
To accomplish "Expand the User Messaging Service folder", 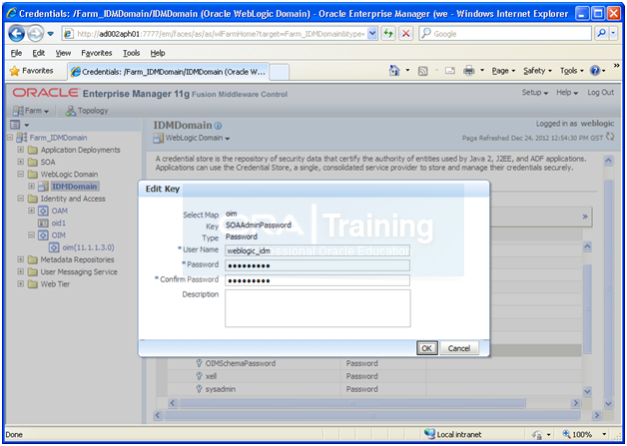I will click(20, 271).
